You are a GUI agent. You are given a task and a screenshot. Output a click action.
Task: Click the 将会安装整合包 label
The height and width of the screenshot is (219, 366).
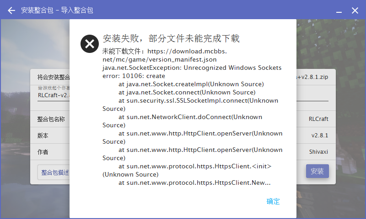(53, 77)
